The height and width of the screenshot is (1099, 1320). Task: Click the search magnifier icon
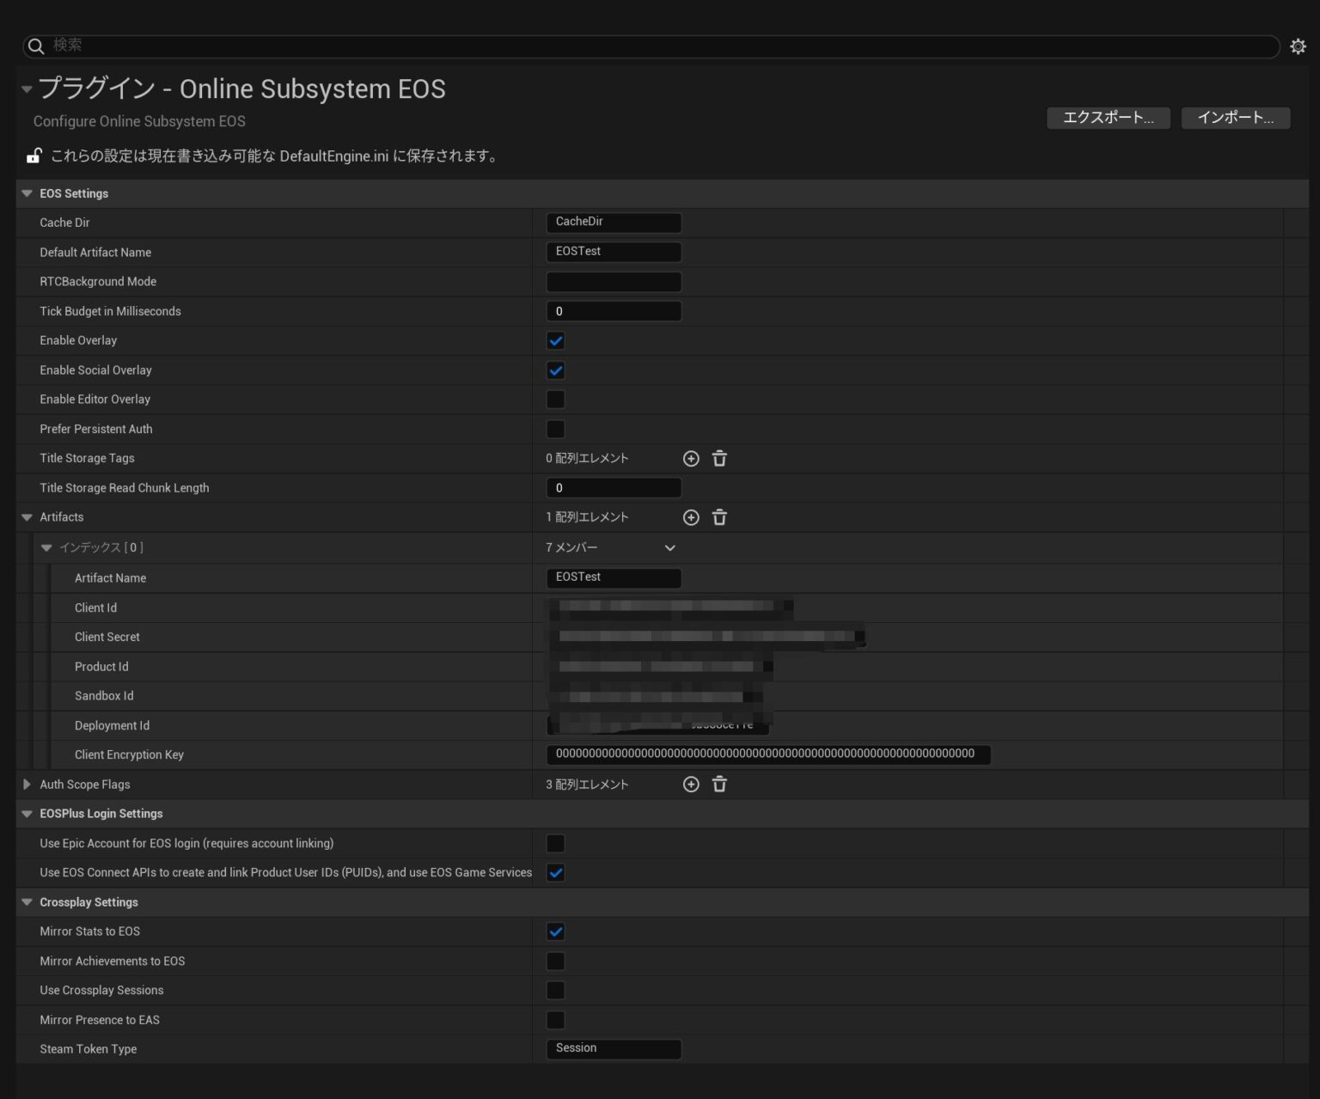pyautogui.click(x=35, y=46)
